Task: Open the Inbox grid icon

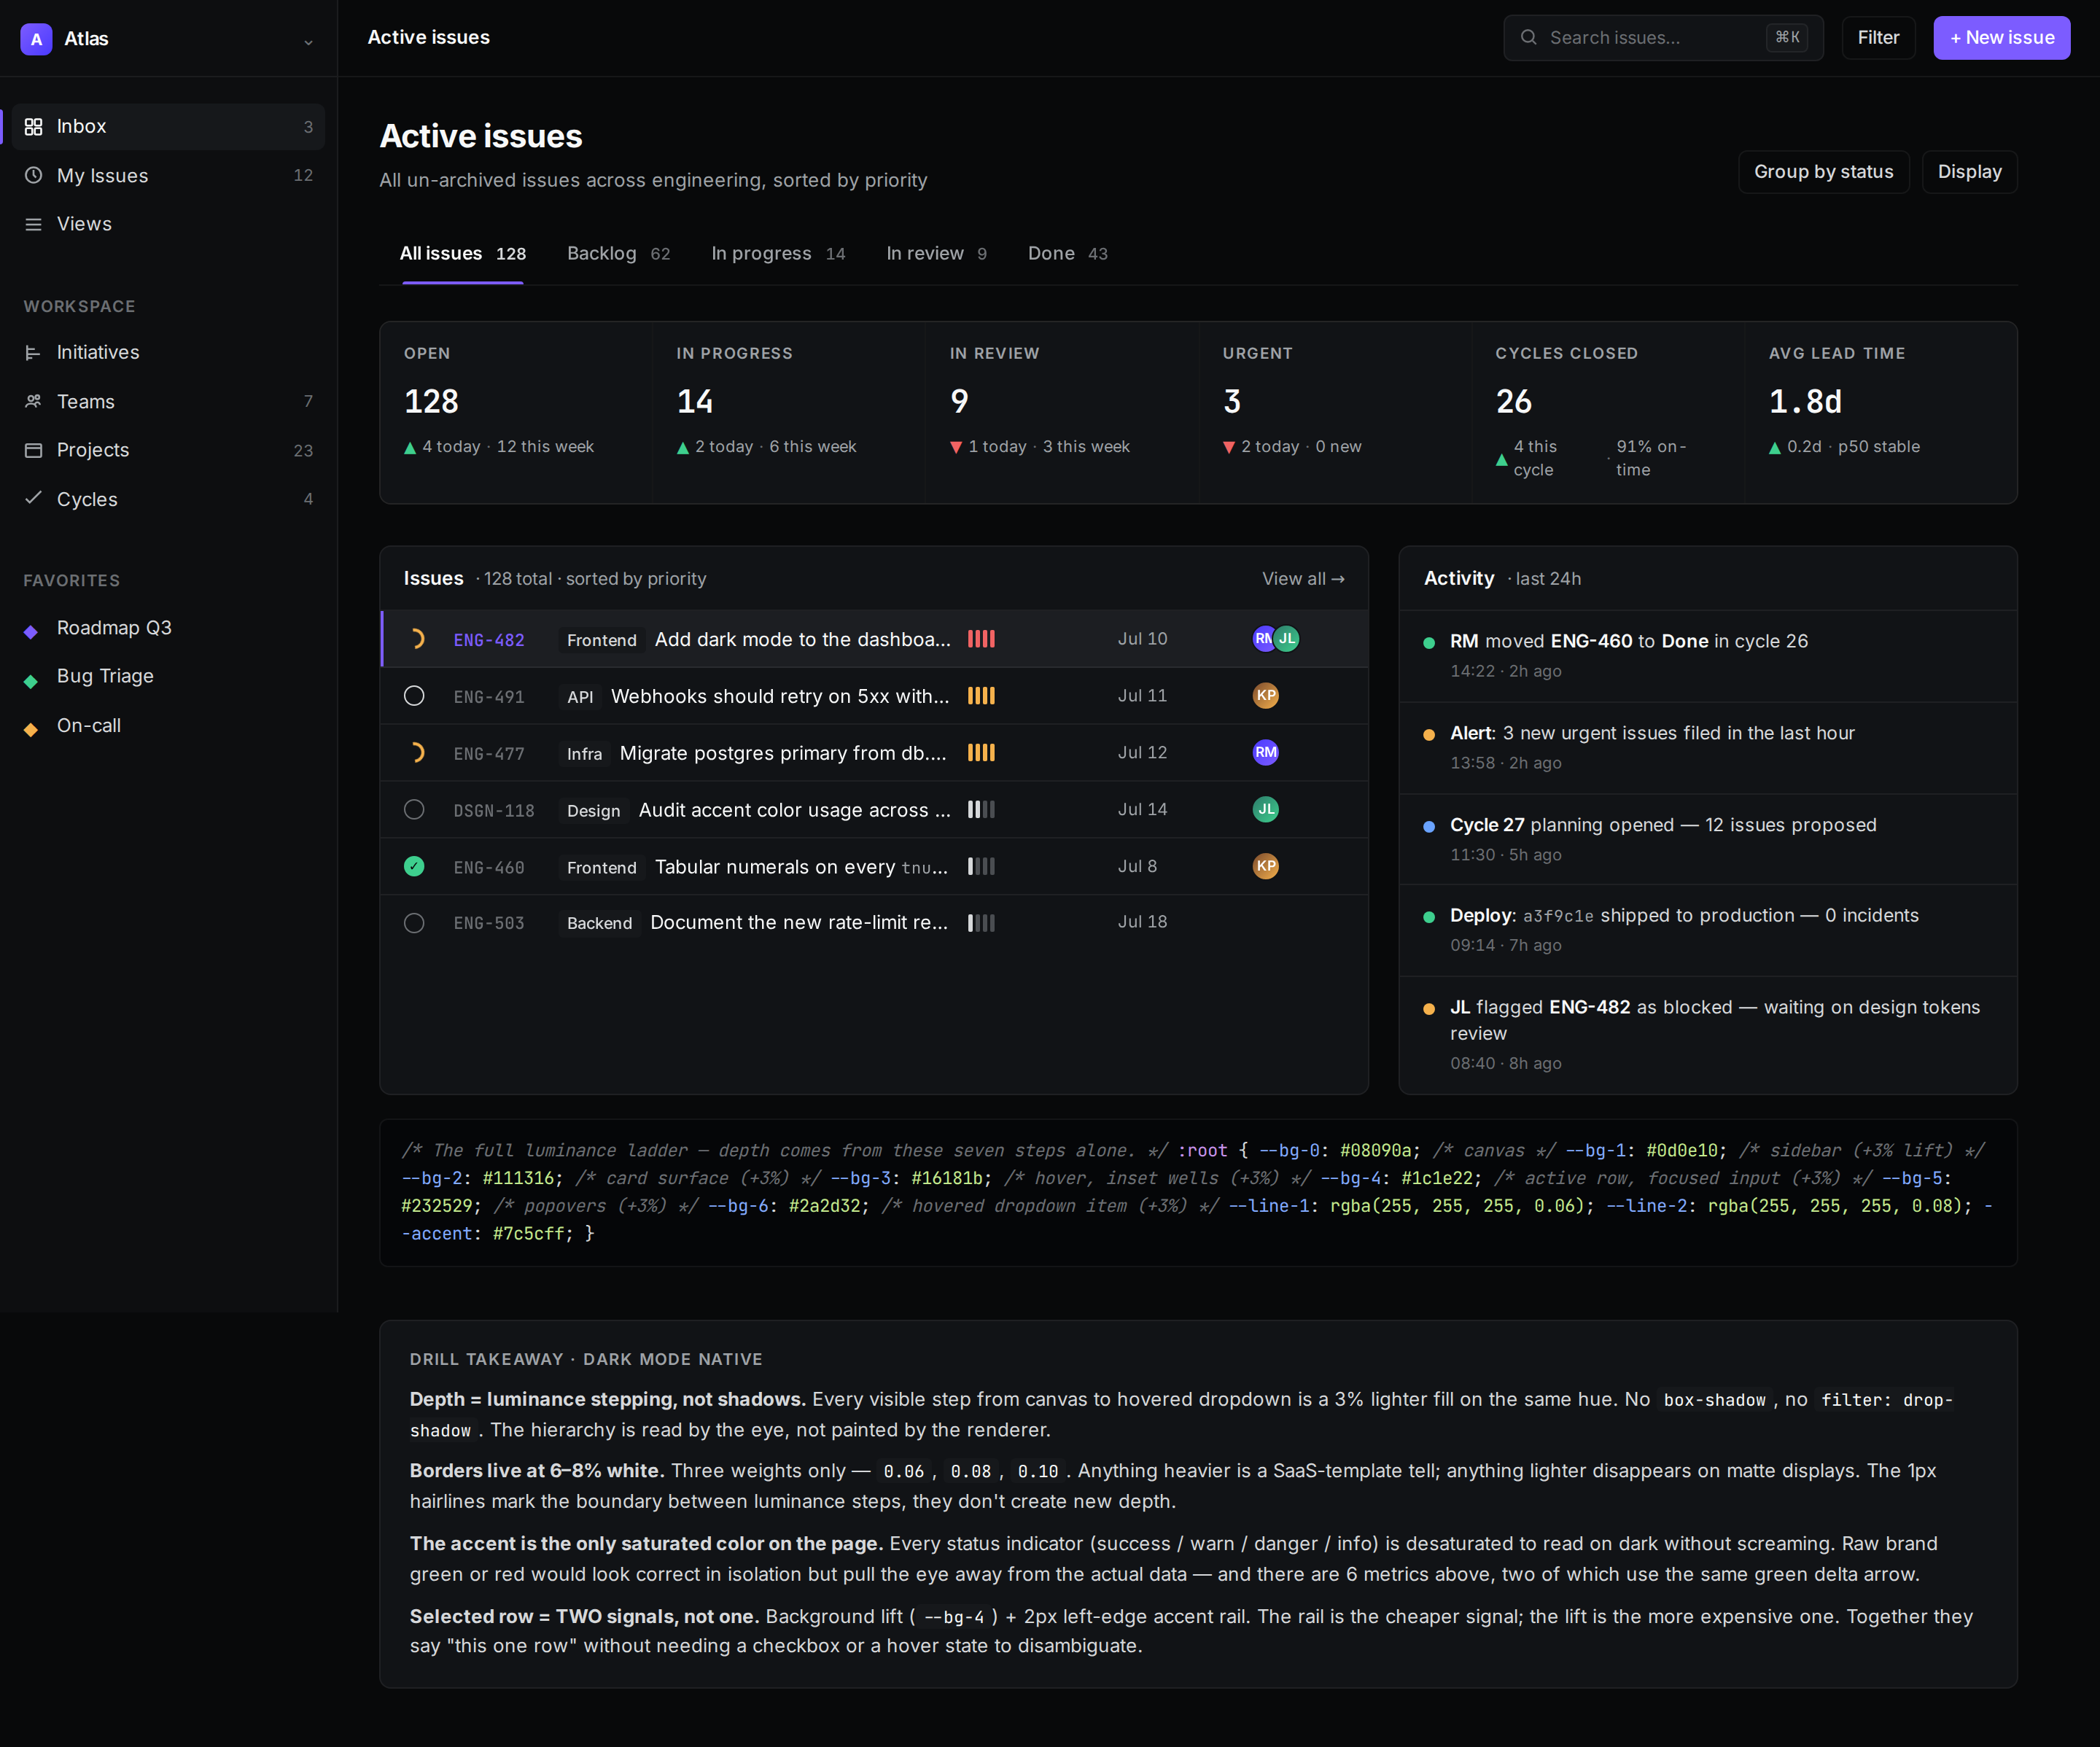Action: (33, 127)
